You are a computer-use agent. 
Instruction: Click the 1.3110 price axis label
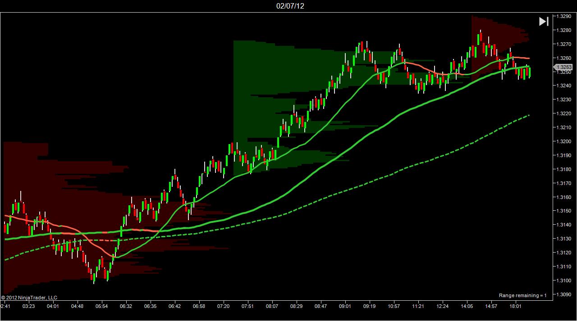(x=564, y=267)
